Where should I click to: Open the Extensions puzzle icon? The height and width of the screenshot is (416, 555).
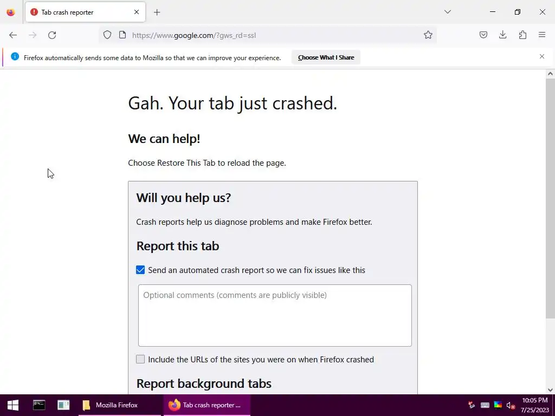click(522, 35)
